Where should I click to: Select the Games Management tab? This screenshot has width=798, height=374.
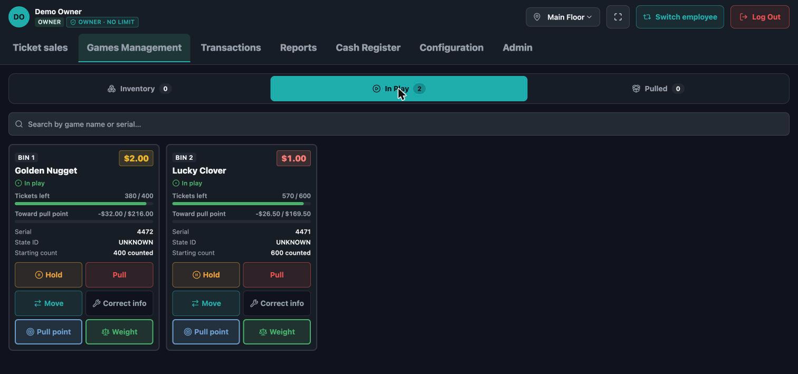[134, 47]
